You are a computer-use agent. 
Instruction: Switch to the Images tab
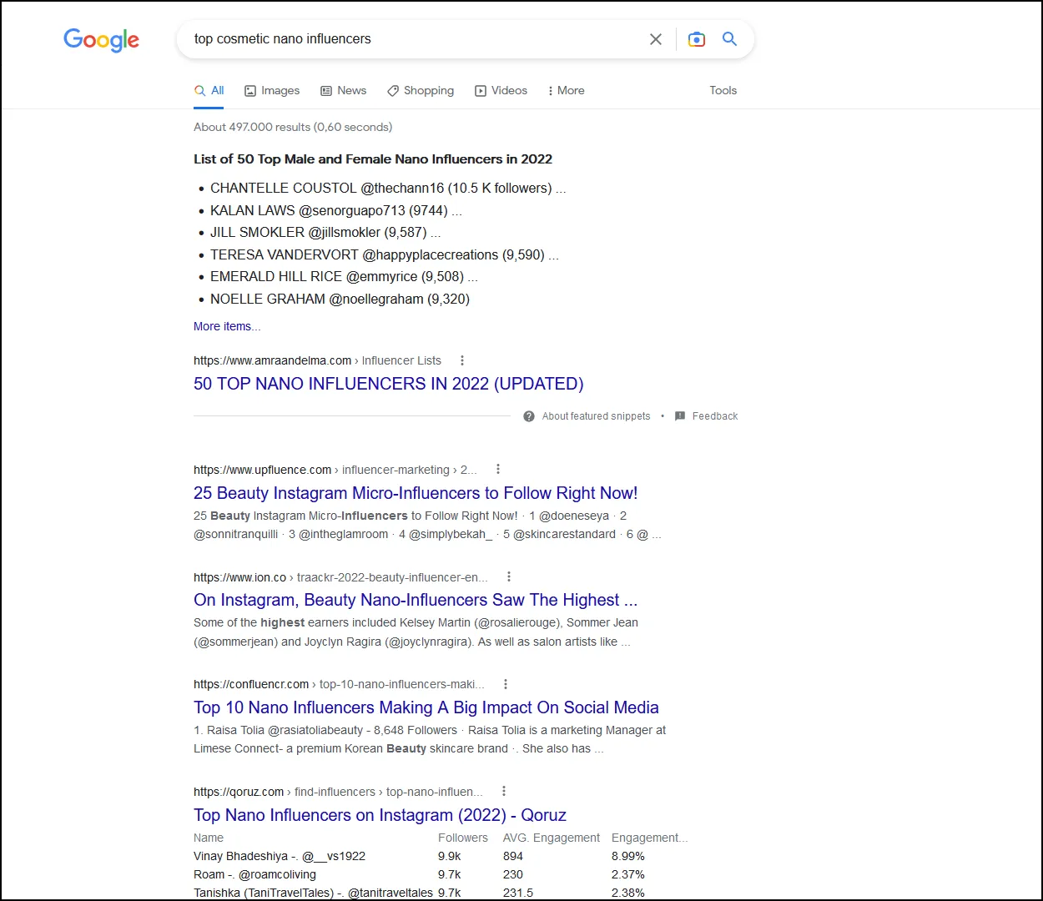tap(272, 91)
